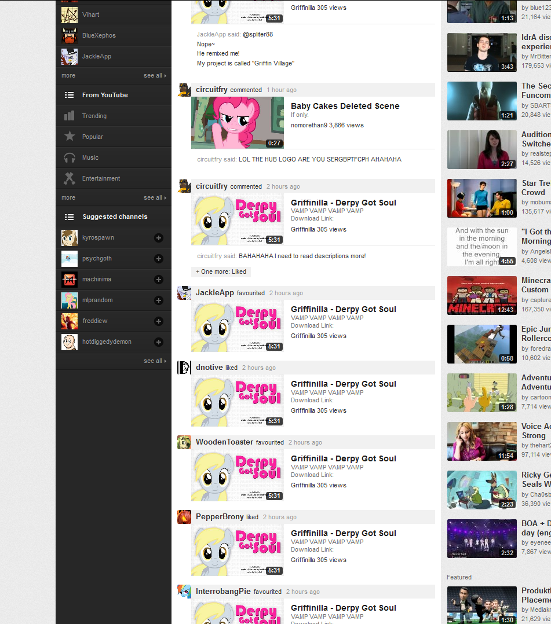Click the From YouTube list icon
This screenshot has height=624, width=551.
[x=70, y=95]
